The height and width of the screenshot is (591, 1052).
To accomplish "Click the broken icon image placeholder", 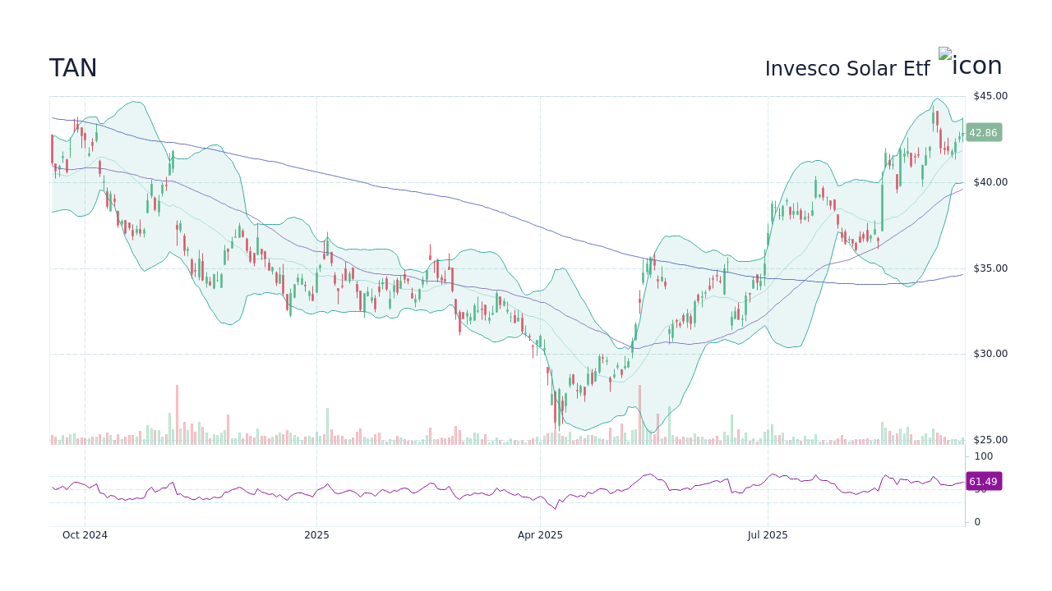I will (944, 55).
